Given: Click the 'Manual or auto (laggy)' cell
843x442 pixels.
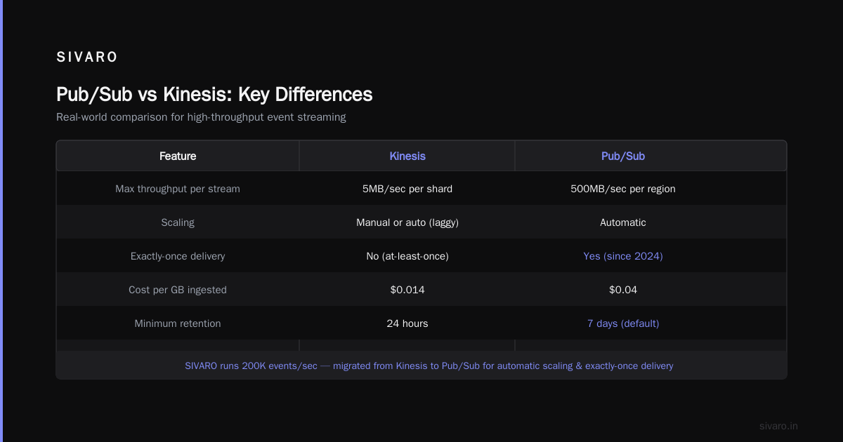Looking at the screenshot, I should click(407, 222).
